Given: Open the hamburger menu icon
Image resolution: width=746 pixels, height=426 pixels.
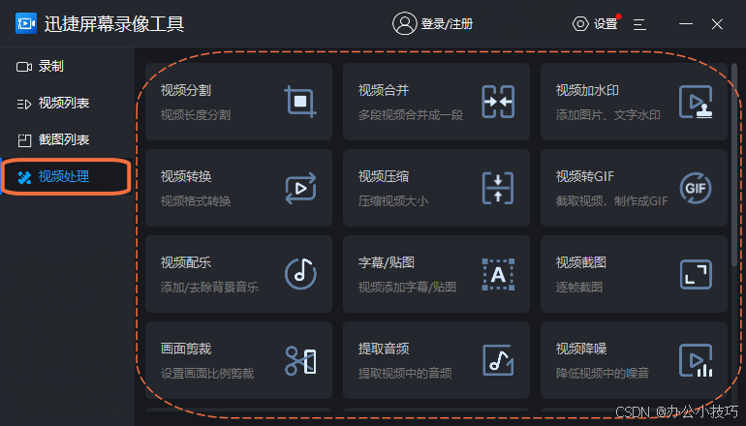Looking at the screenshot, I should tap(639, 25).
